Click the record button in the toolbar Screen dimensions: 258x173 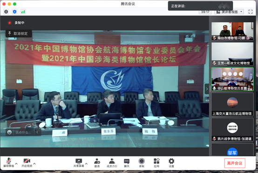(x=142, y=163)
